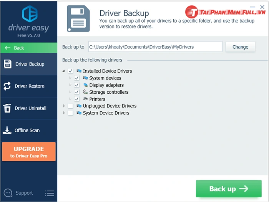Viewport: 269px width, 202px height.
Task: Click Change to pick backup folder
Action: pos(240,47)
